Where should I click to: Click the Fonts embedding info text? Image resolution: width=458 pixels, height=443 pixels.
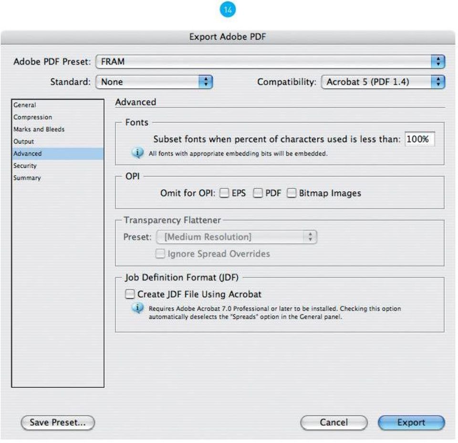[238, 154]
